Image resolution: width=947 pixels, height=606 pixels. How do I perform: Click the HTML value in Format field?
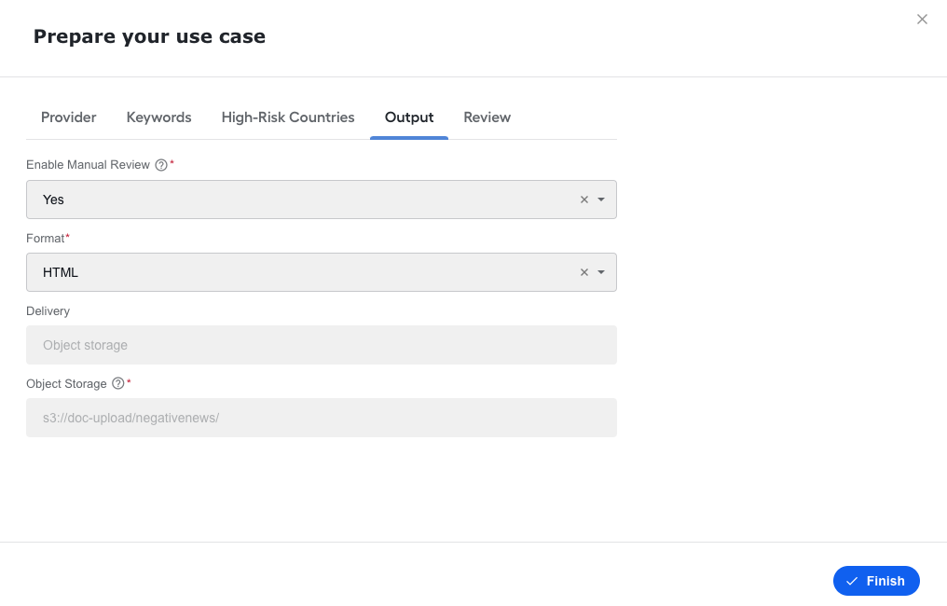coord(61,272)
